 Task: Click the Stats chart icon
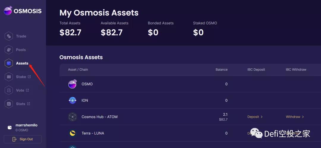[x=9, y=104]
